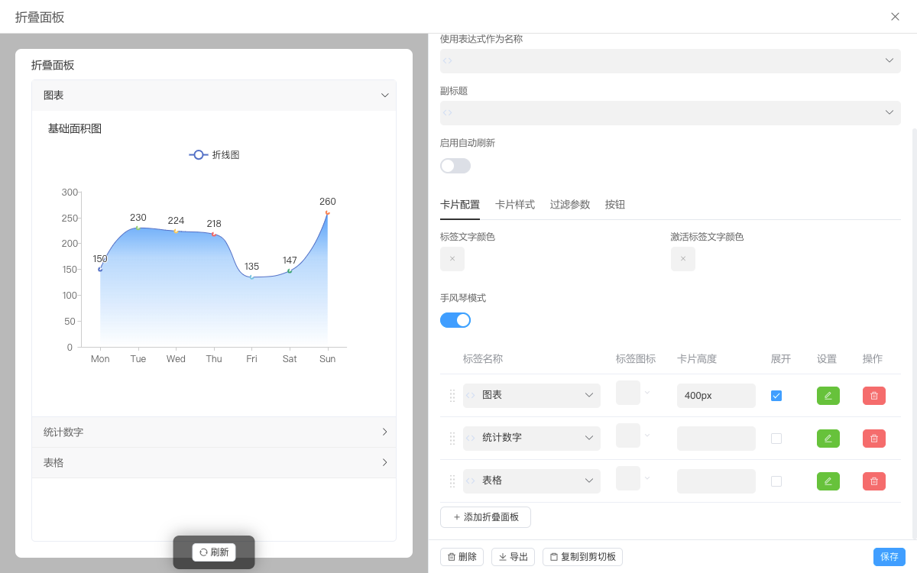Click the green pencil edit icon for 统计数字 row
Screen dimensions: 917x573
[828, 438]
